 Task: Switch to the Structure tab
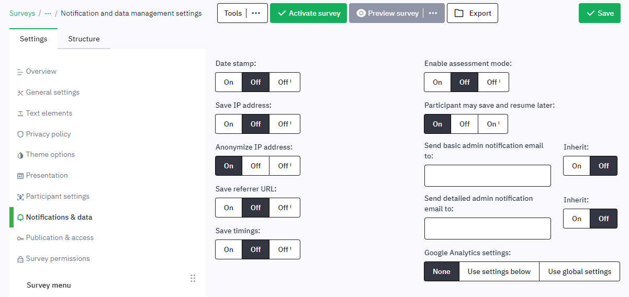pos(84,39)
